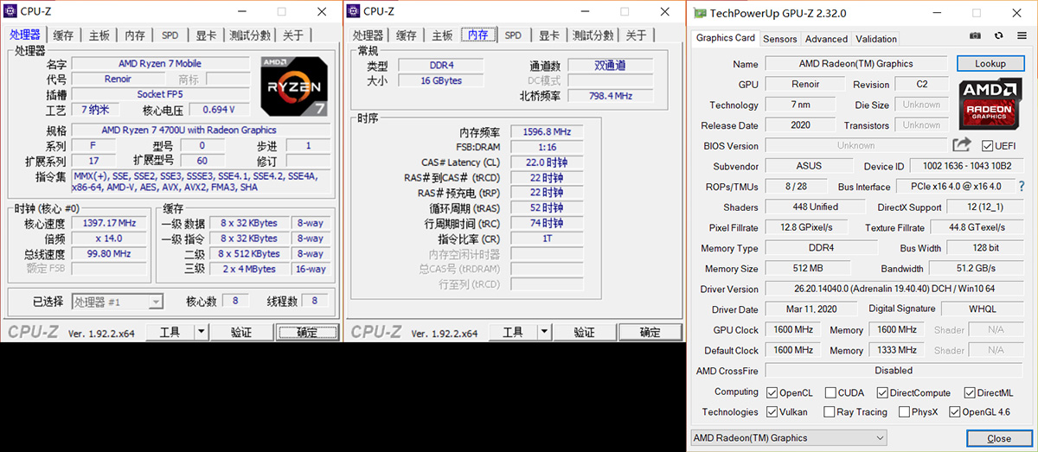
Task: Click the CAS# Latency value 22.0 时钟
Action: 547,162
